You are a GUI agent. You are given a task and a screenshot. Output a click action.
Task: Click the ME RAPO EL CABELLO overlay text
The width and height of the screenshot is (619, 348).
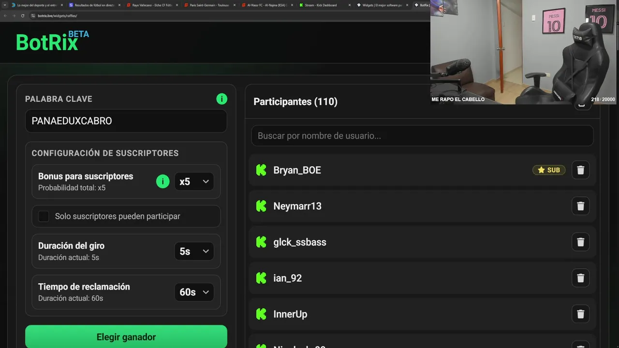pos(458,100)
